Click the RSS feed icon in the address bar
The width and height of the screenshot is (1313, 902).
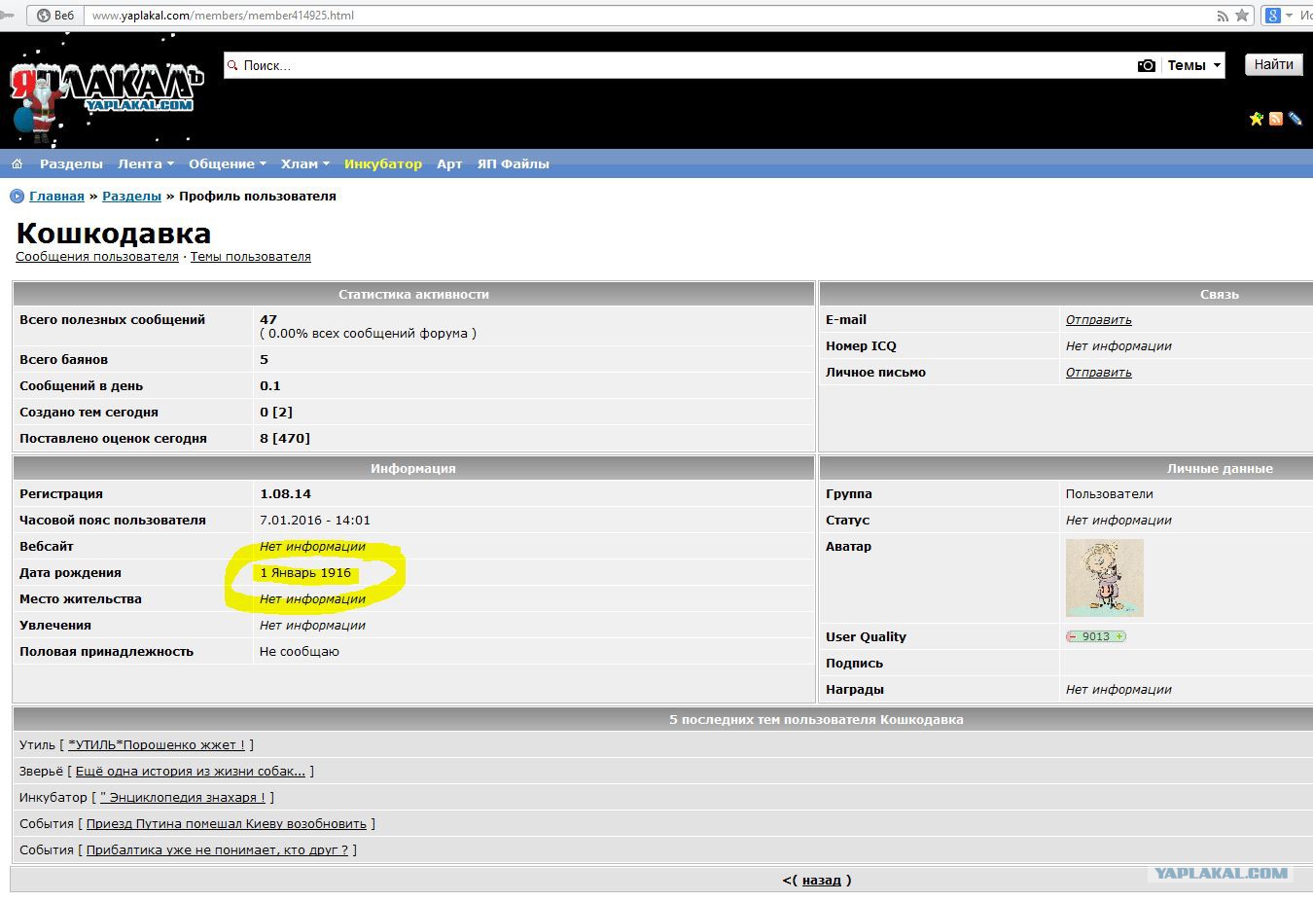pos(1223,16)
